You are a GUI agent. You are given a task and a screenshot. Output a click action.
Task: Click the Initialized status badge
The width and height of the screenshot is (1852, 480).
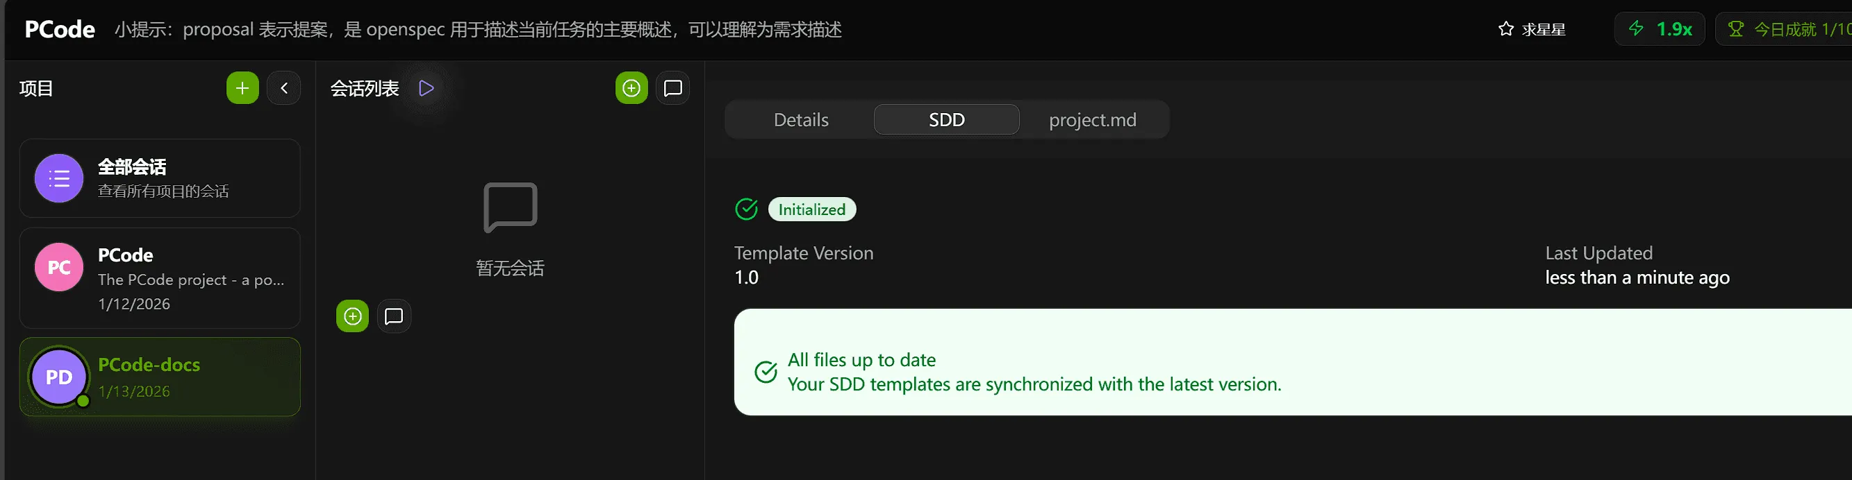[x=811, y=209]
